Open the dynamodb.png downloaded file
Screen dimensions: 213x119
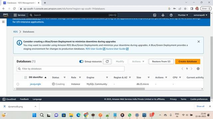point(15,106)
